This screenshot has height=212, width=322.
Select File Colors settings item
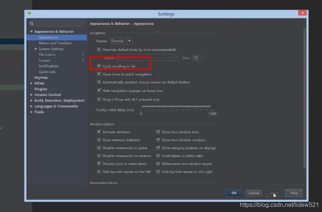click(x=47, y=55)
